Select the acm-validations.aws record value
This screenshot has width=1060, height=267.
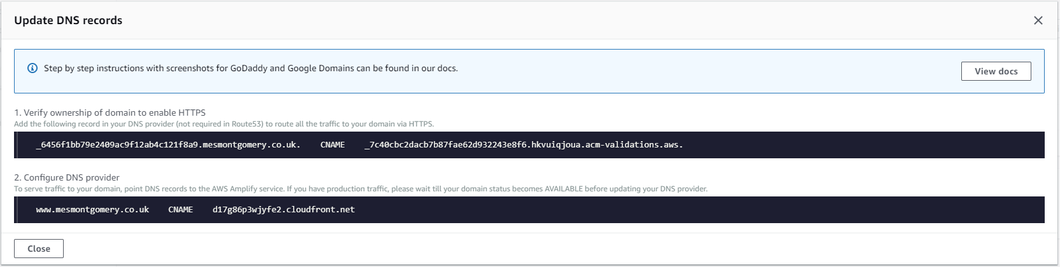click(523, 145)
